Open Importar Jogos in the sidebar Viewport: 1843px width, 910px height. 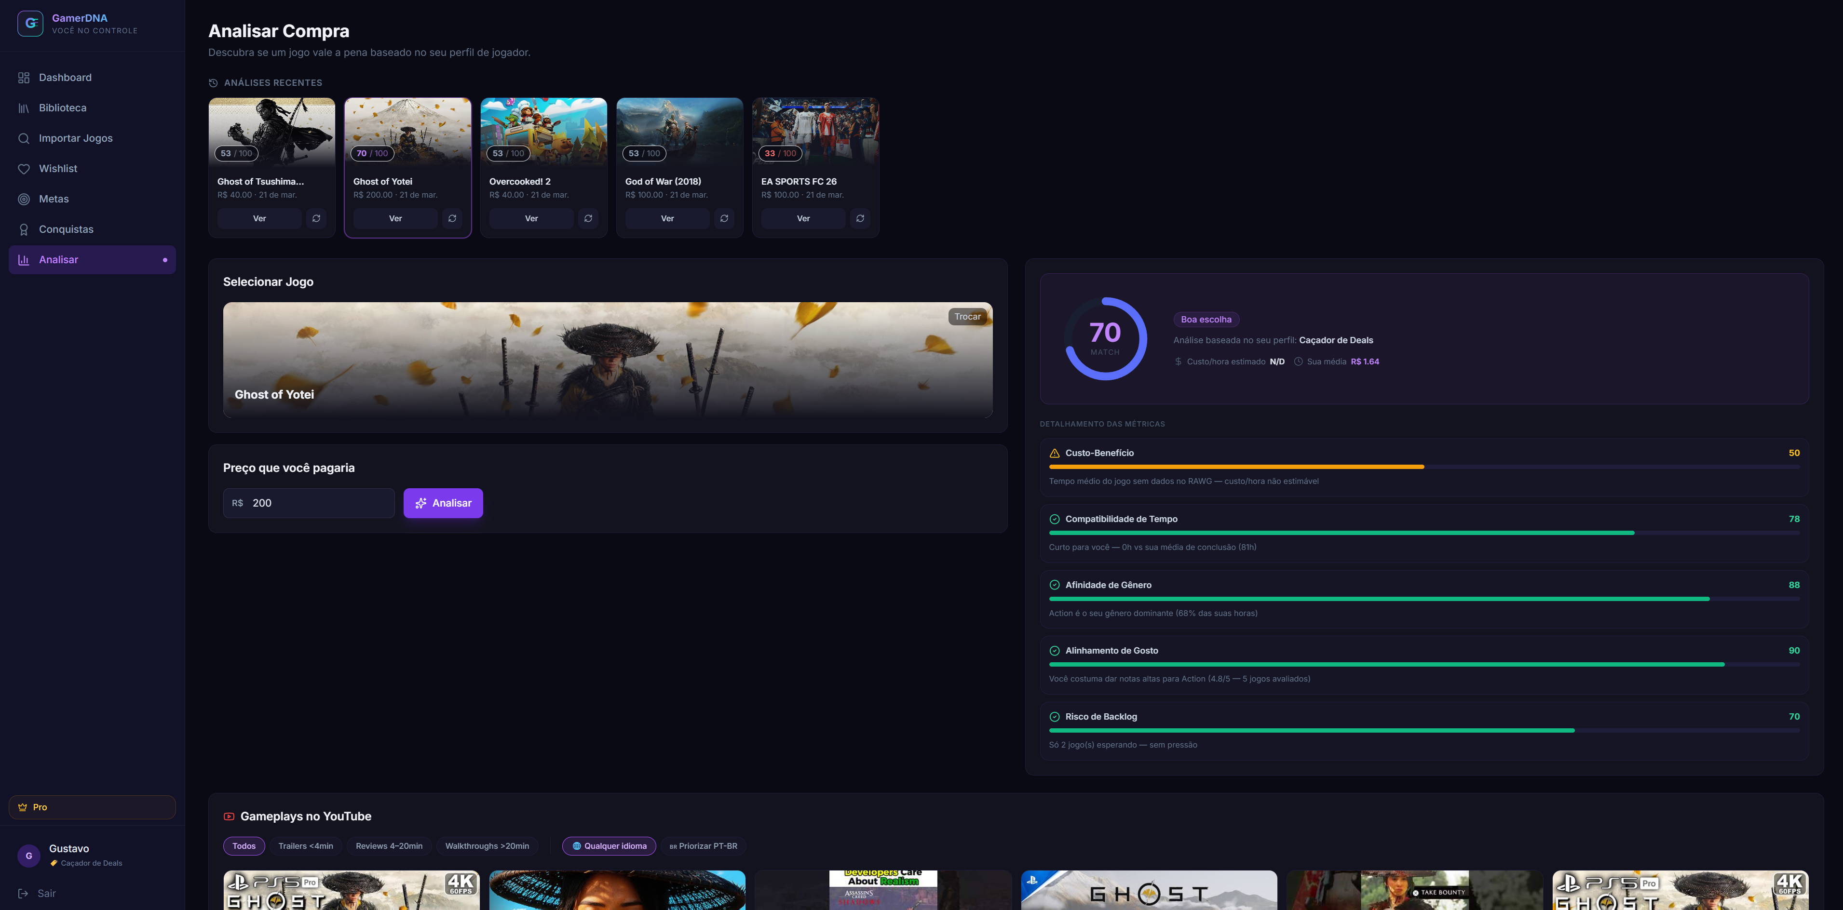tap(92, 138)
